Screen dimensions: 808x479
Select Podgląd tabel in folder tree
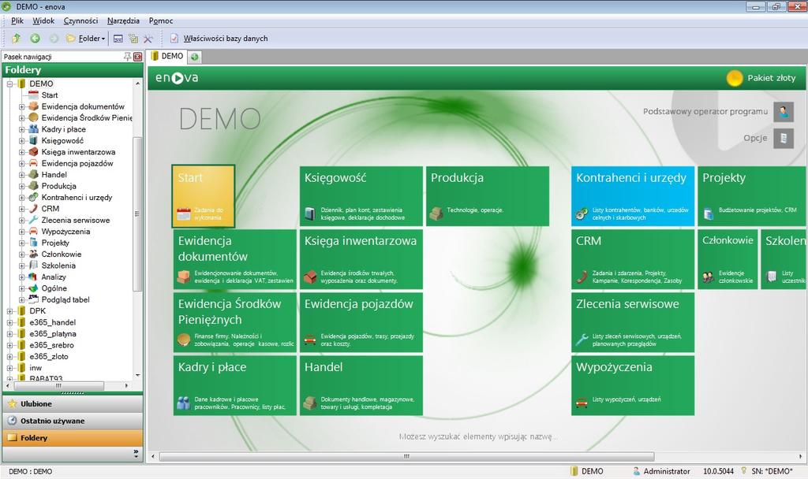pos(65,299)
